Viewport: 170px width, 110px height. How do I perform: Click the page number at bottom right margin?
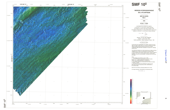[x=166, y=99]
